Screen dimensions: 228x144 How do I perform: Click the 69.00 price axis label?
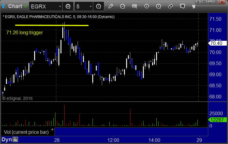click(215, 74)
